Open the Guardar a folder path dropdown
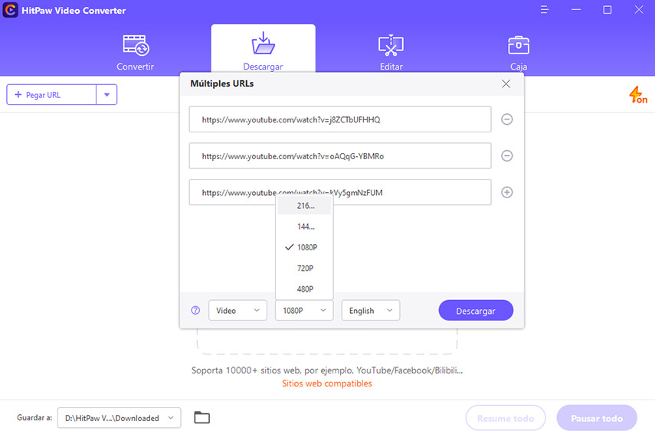Screen dimensions: 655x434 [119, 418]
